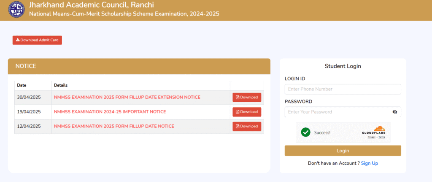Screen dimensions: 432x182
Task: Click the NOTICE panel heading
Action: click(26, 66)
